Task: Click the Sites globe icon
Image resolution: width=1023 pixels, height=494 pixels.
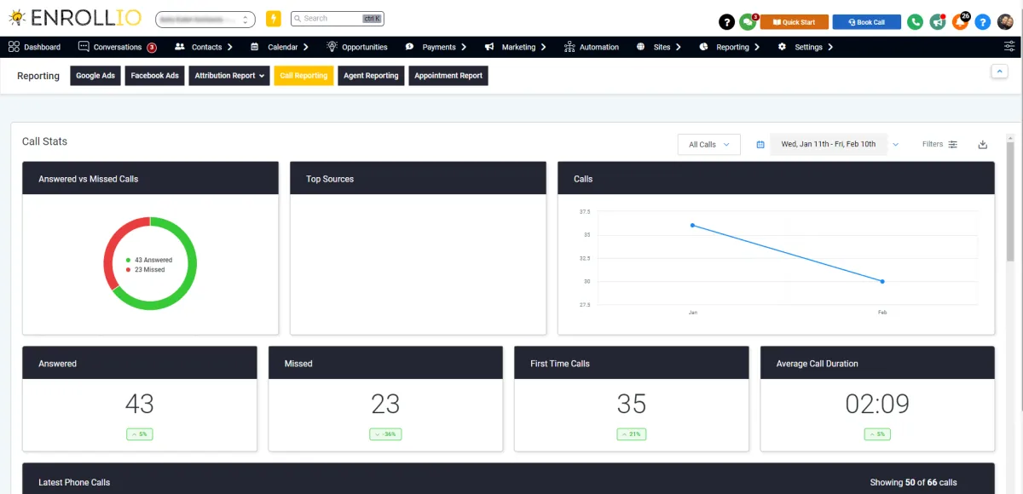Action: 640,47
